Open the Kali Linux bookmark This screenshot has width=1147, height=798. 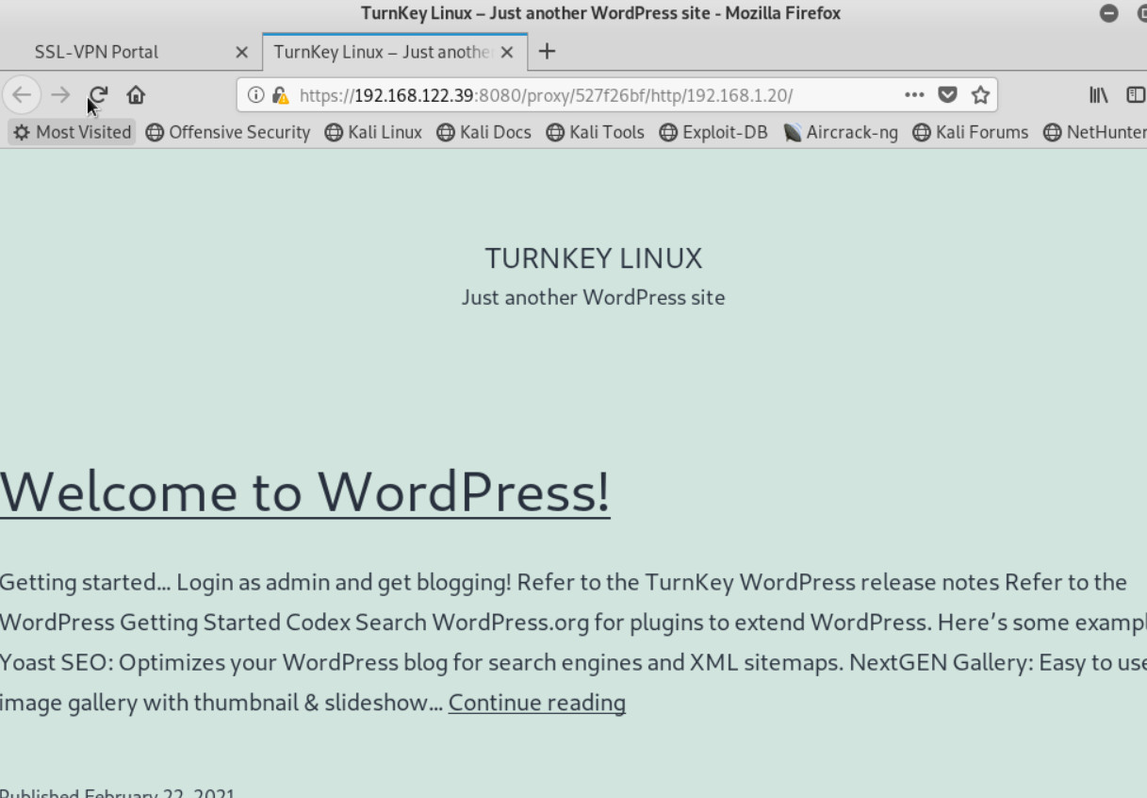(374, 132)
